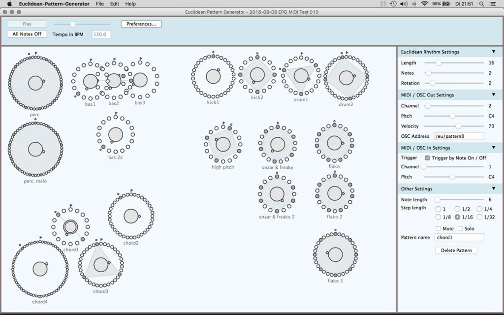Viewport: 504px width, 315px height.
Task: Open the File menu
Action: pyautogui.click(x=99, y=4)
